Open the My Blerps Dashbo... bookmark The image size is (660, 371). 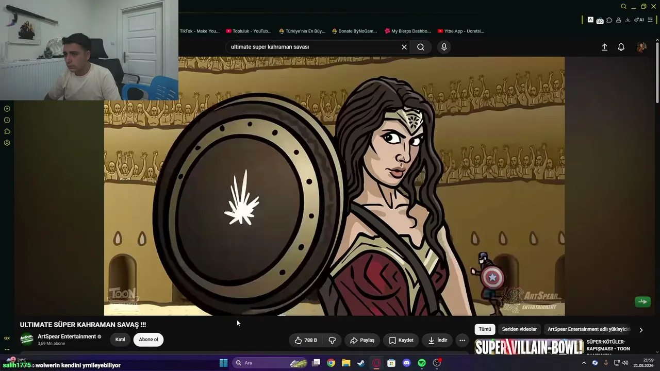(x=407, y=31)
